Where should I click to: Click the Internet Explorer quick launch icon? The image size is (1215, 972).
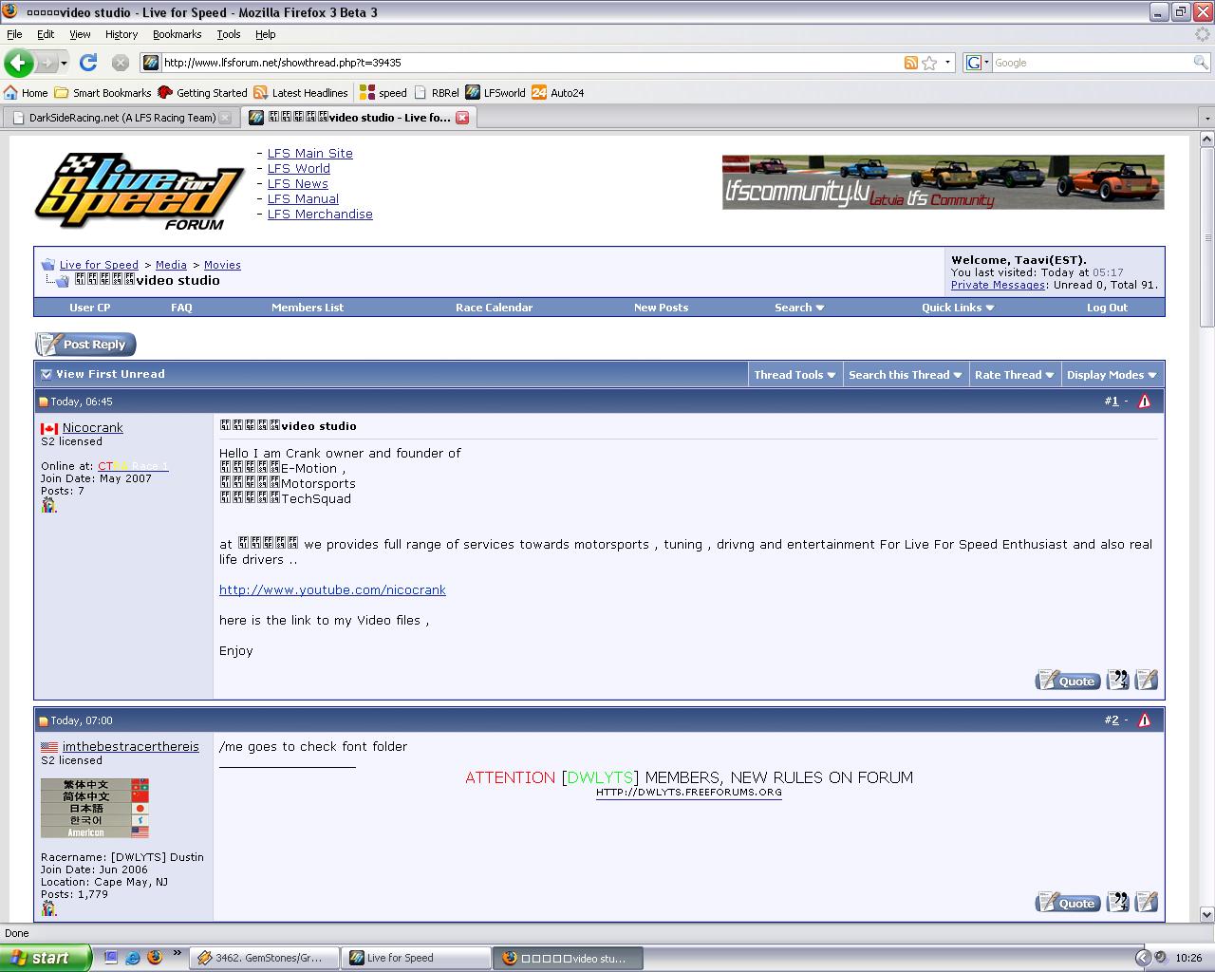coord(133,957)
